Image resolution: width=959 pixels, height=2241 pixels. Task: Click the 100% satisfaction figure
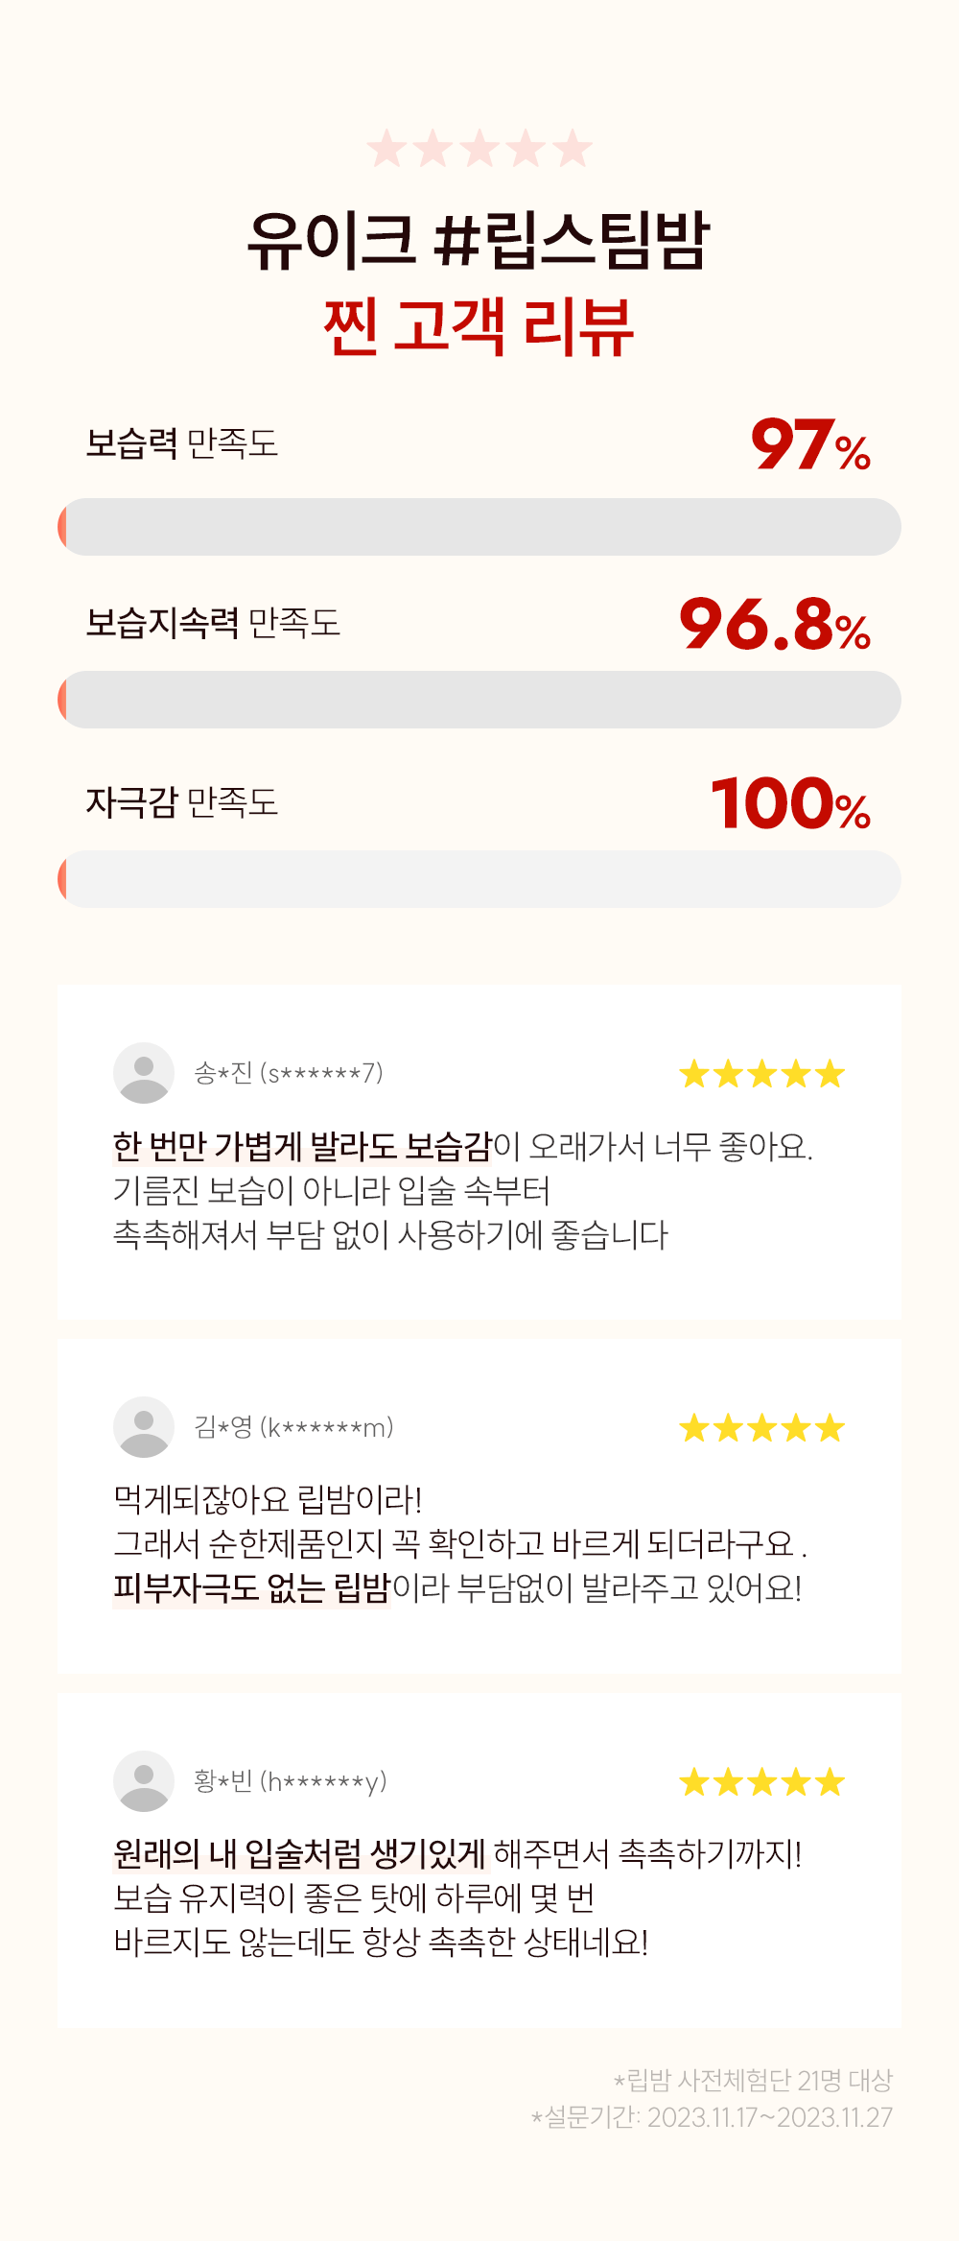coord(791,803)
